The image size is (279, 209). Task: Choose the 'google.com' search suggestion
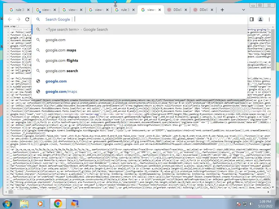click(x=140, y=40)
